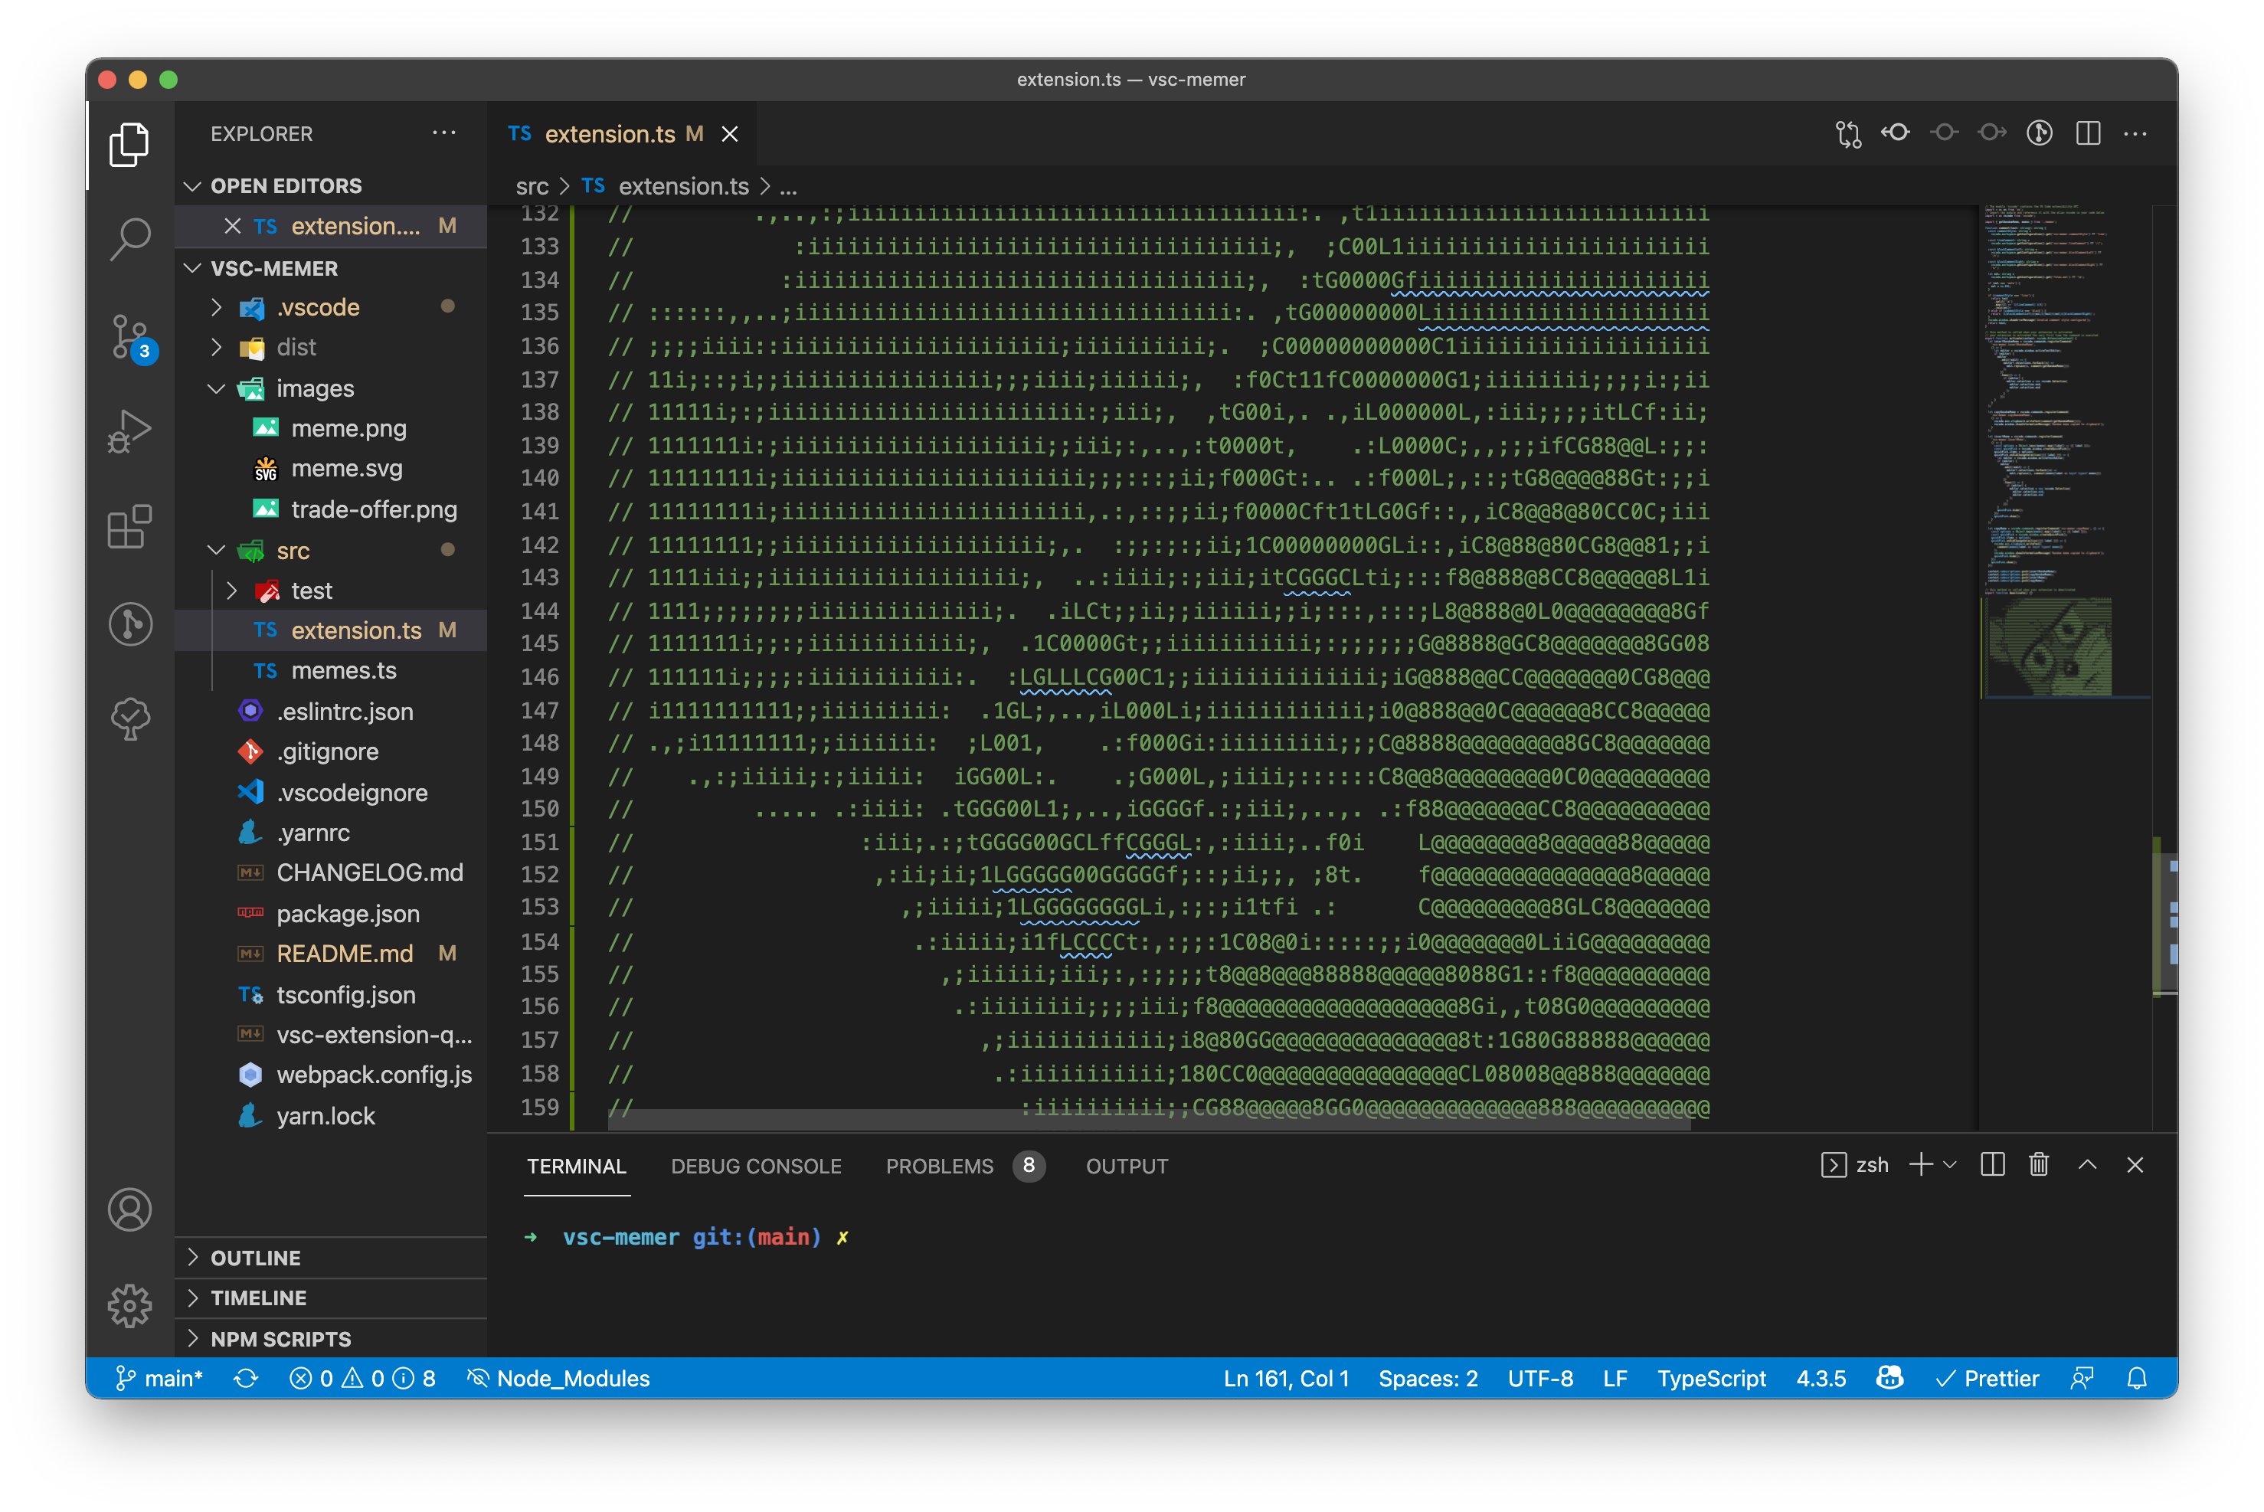
Task: Toggle Prettier formatter in status bar
Action: [x=1988, y=1378]
